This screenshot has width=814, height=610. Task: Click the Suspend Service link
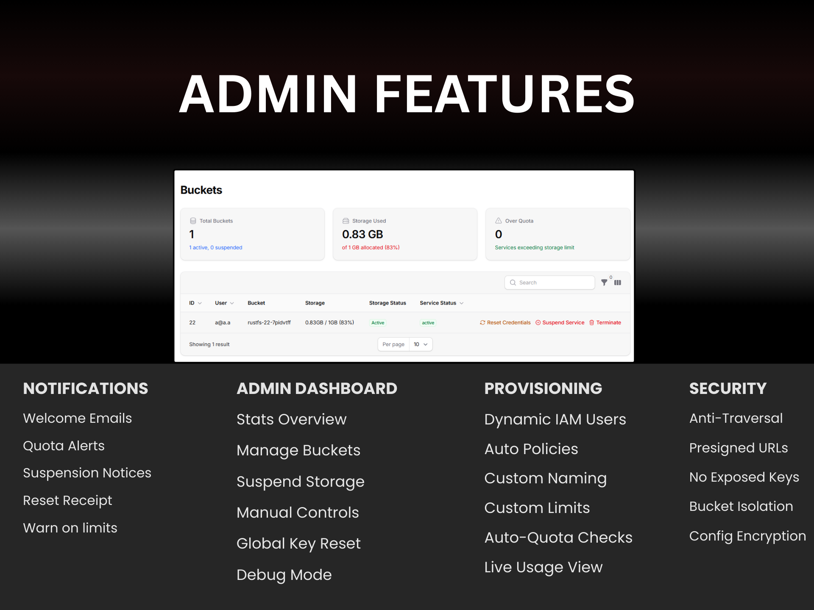point(563,323)
